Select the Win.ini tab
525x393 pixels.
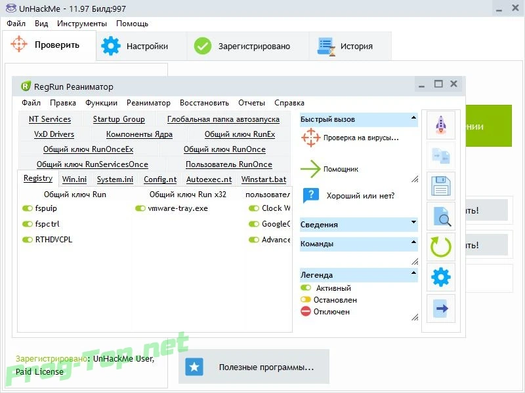click(x=74, y=179)
